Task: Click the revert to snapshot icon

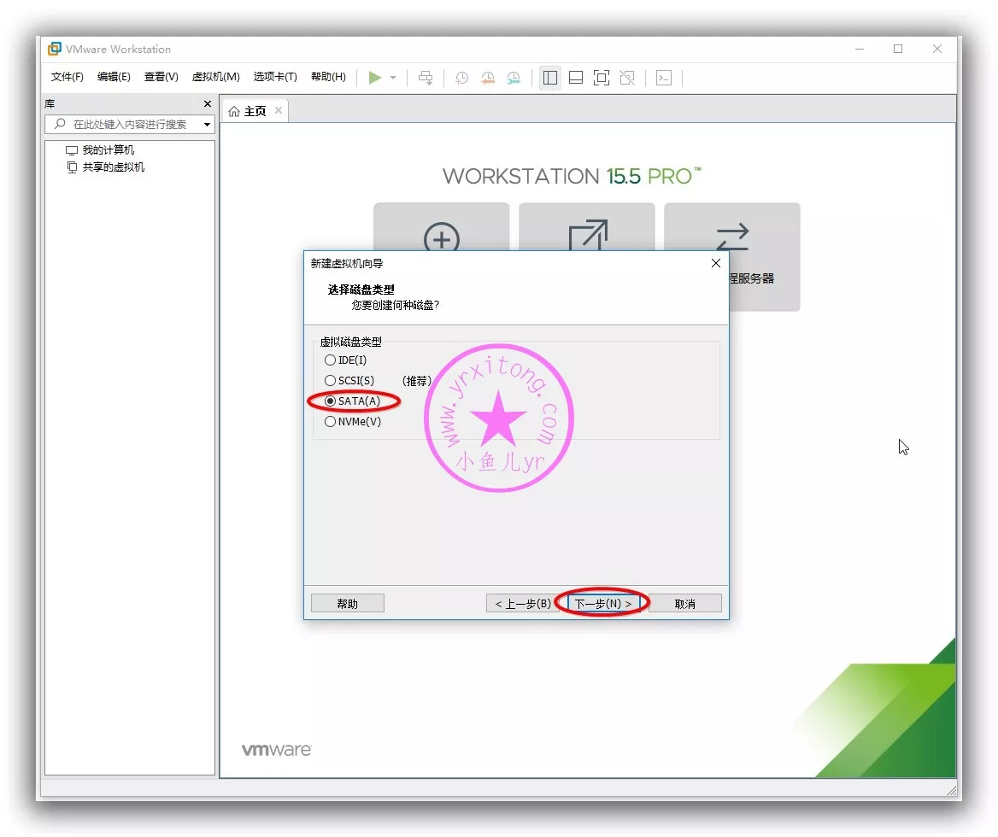Action: [x=487, y=78]
